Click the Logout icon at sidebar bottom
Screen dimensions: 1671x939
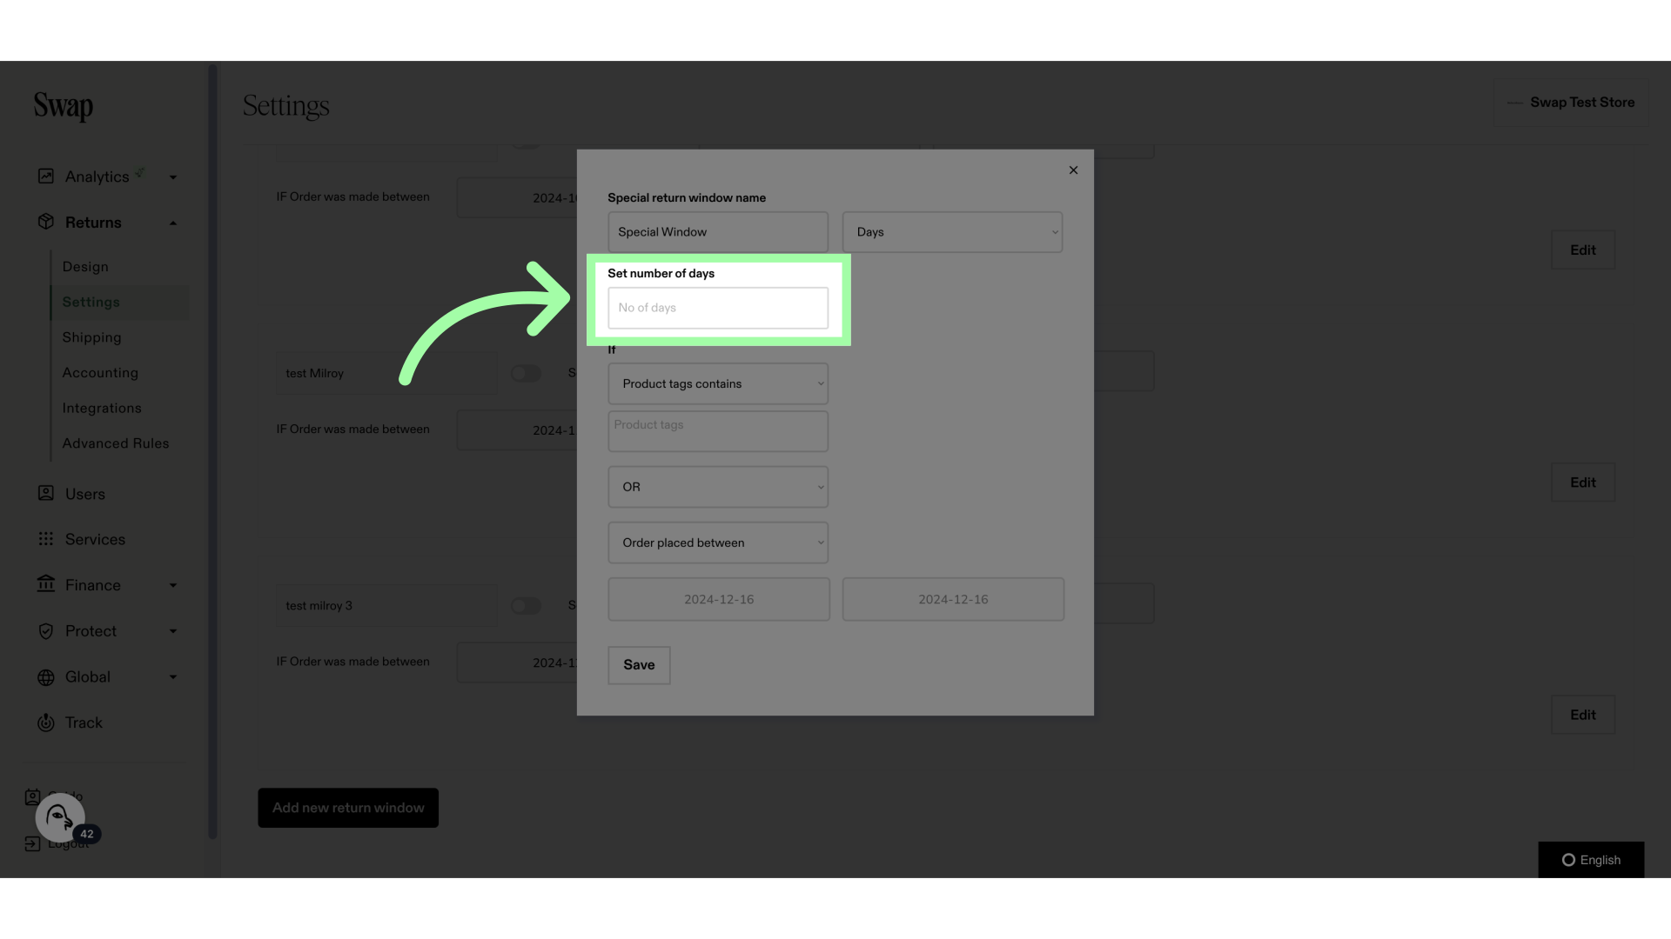pyautogui.click(x=32, y=843)
